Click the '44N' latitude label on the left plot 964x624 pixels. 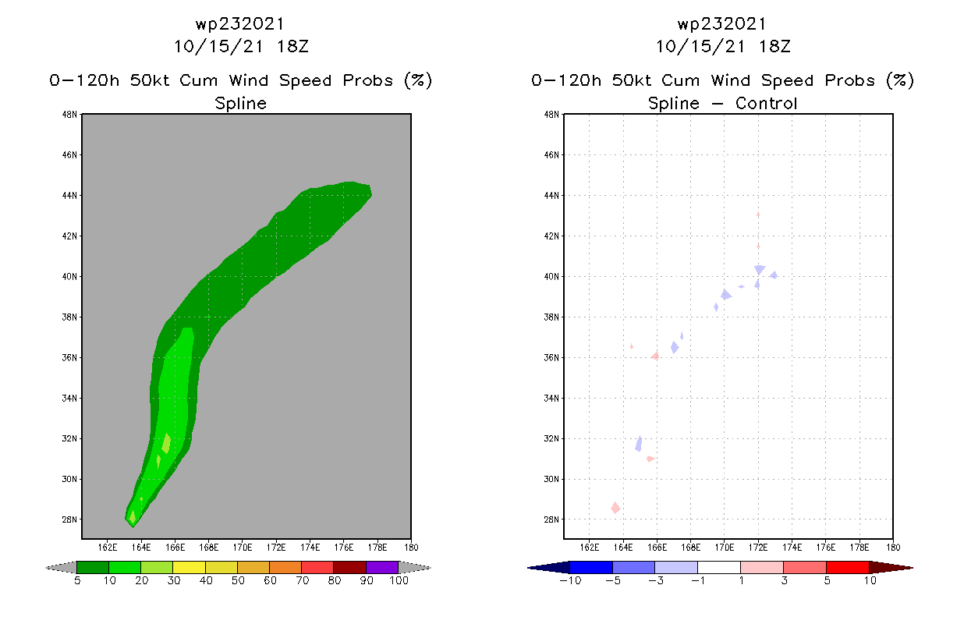coord(70,196)
